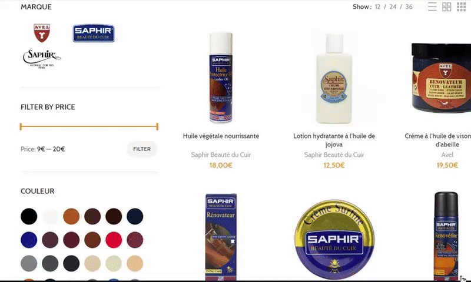This screenshot has width=471, height=282.
Task: Filter by blue Saphir Beauté du Cuir logo
Action: point(94,33)
